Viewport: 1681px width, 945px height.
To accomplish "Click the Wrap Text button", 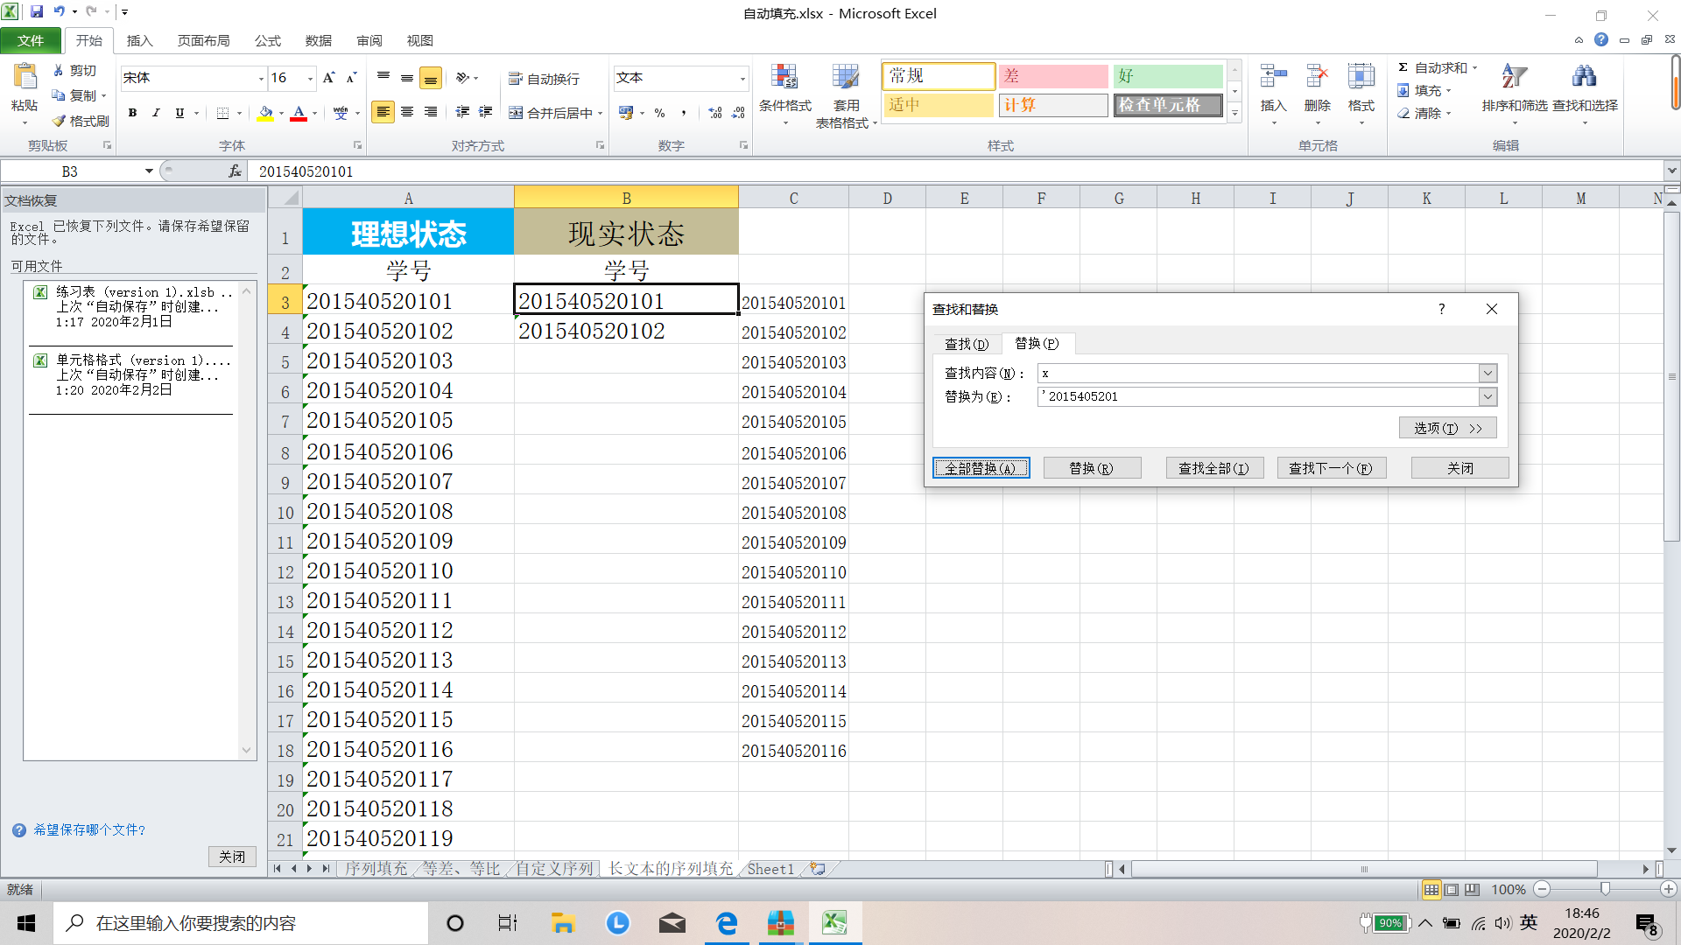I will coord(545,79).
